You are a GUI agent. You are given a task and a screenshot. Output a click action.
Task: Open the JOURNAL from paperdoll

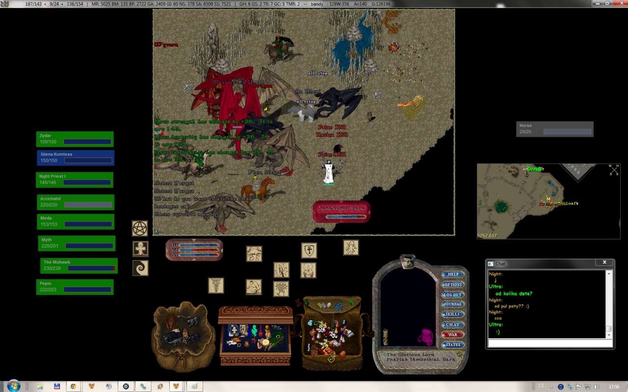click(x=452, y=304)
